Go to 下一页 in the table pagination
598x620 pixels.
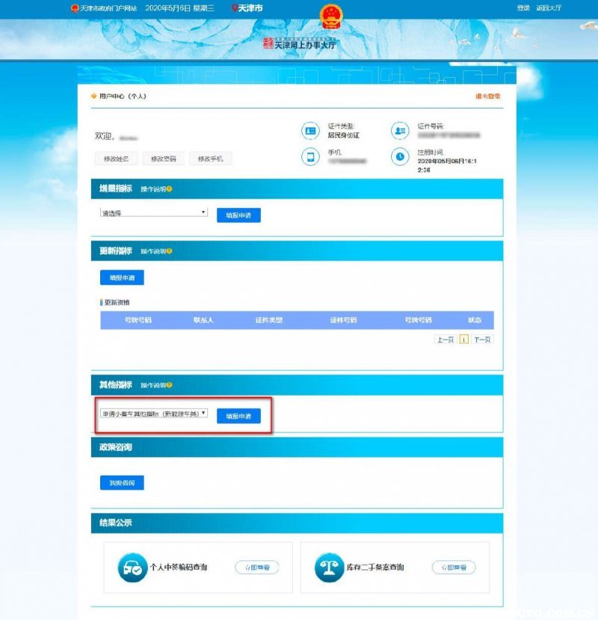(482, 340)
